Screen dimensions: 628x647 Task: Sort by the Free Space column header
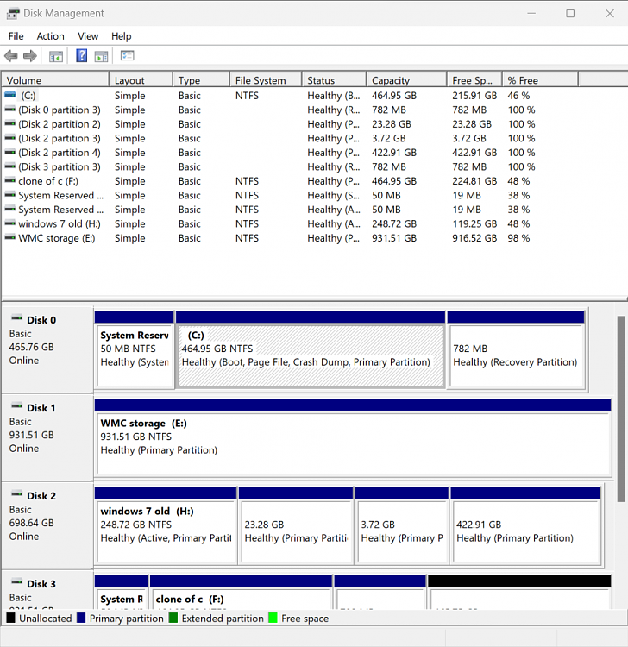pos(474,80)
